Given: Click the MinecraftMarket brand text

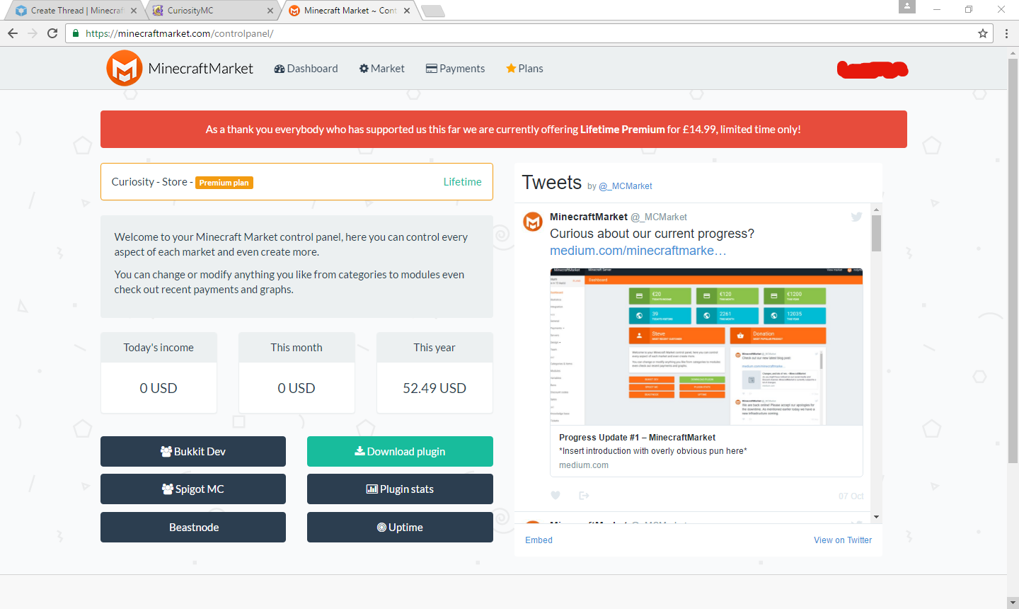Looking at the screenshot, I should coord(201,69).
